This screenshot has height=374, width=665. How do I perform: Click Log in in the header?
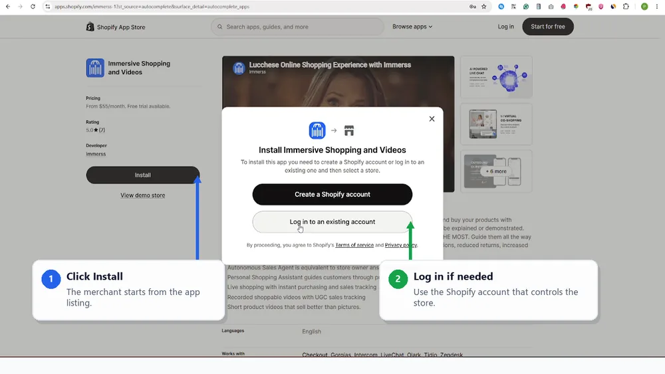click(x=505, y=27)
